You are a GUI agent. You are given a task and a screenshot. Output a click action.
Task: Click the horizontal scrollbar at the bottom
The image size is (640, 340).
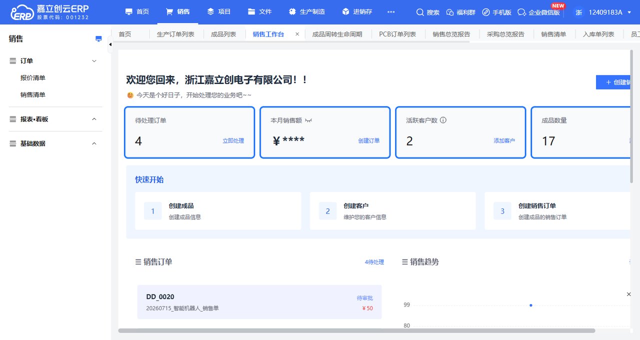[x=356, y=330]
